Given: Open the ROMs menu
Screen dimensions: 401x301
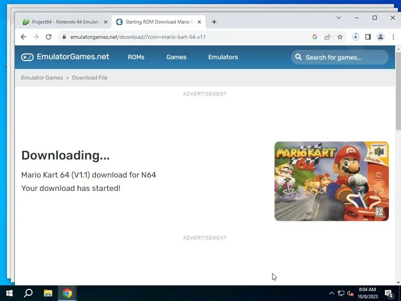Looking at the screenshot, I should click(x=136, y=57).
